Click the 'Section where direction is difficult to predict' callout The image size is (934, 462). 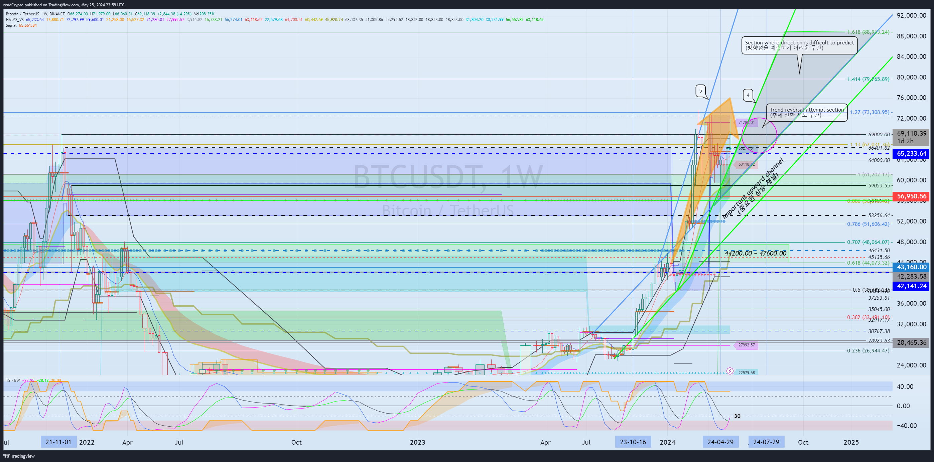point(799,45)
